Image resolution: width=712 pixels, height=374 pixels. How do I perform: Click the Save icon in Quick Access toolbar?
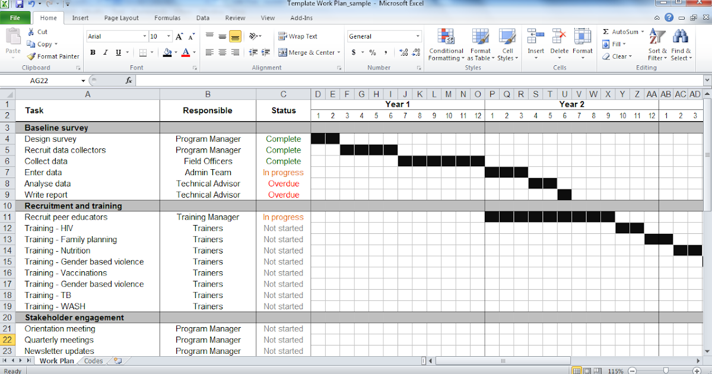point(20,4)
